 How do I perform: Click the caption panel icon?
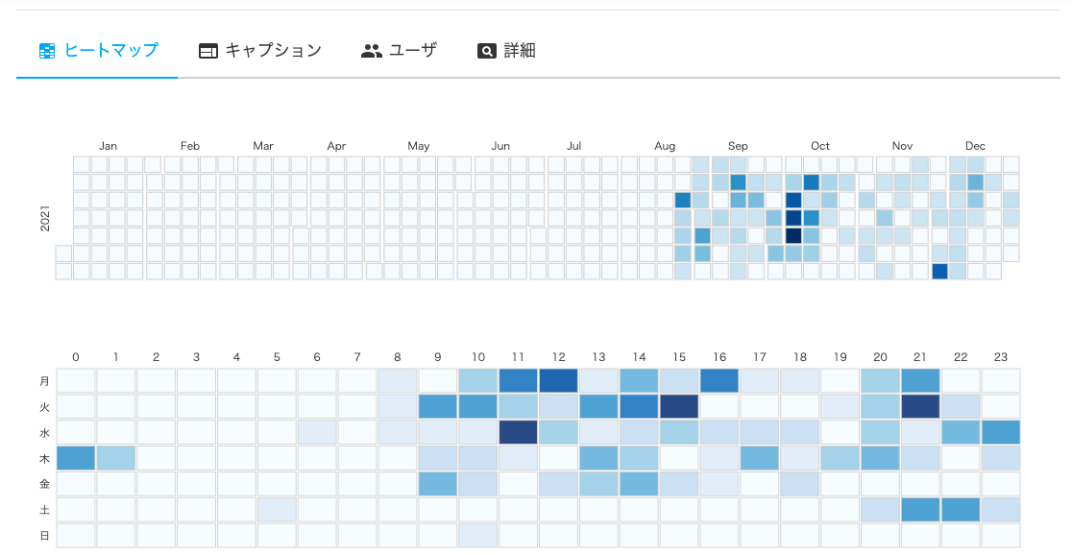[208, 51]
